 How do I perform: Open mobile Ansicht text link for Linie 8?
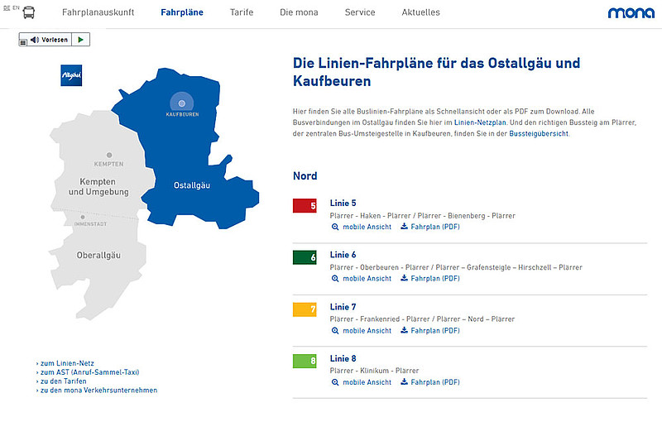[367, 382]
